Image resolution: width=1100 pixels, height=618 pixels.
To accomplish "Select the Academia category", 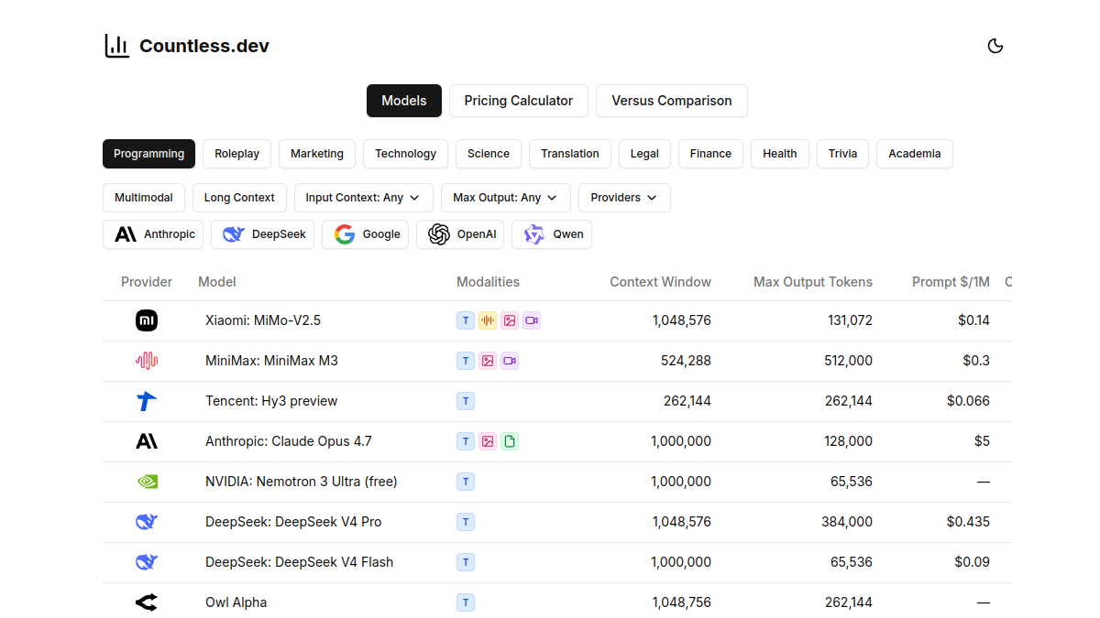I will tap(915, 154).
